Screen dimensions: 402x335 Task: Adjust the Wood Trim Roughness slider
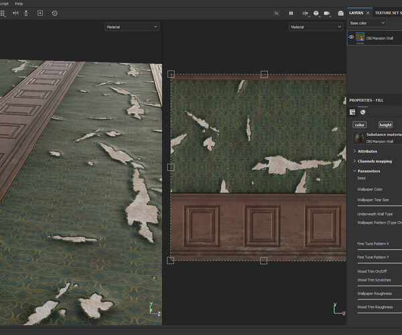380,313
